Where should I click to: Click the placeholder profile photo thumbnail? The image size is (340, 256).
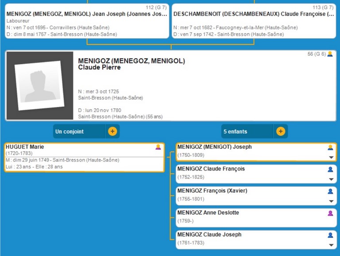(x=40, y=85)
